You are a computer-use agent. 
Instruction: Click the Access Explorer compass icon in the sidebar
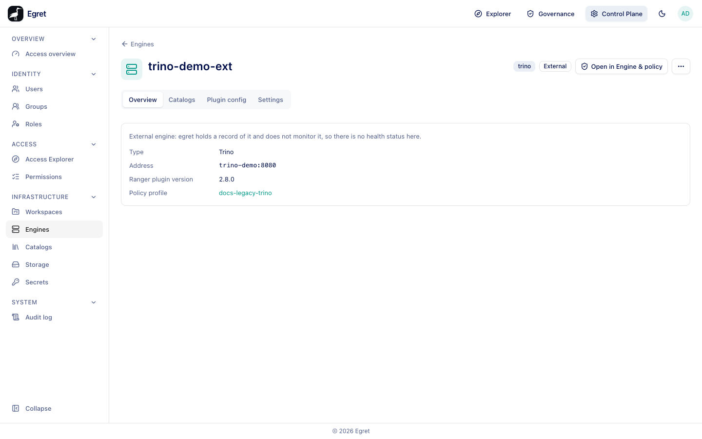[x=16, y=160]
